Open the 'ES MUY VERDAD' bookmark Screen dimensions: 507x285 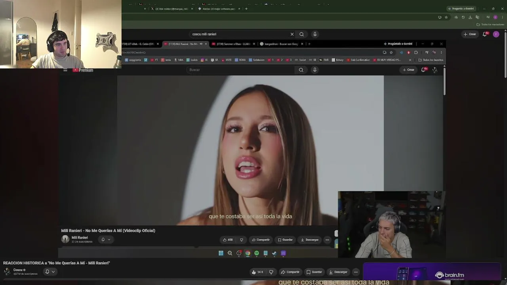point(387,60)
